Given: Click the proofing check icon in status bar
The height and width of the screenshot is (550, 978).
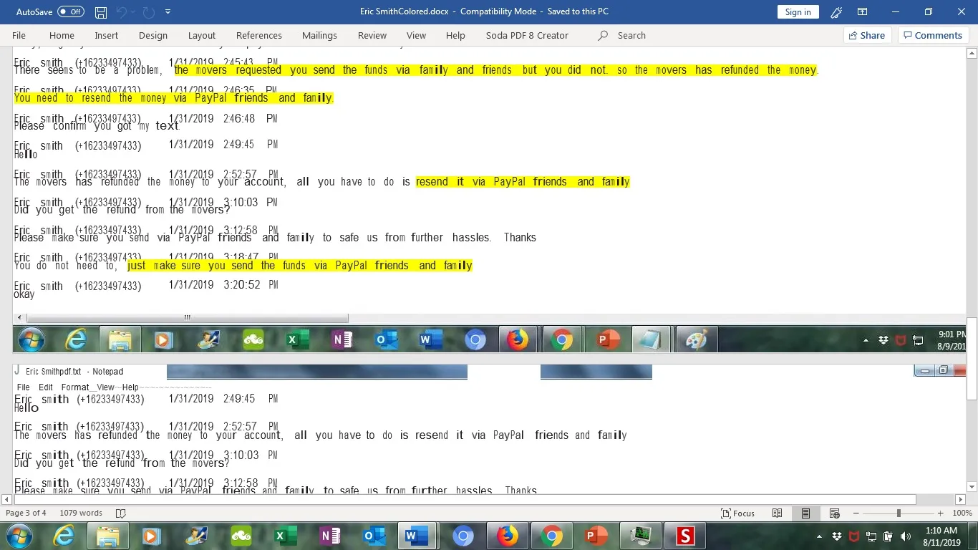Looking at the screenshot, I should click(x=121, y=513).
